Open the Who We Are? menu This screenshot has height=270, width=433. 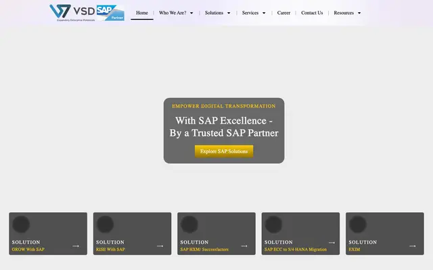(x=173, y=13)
